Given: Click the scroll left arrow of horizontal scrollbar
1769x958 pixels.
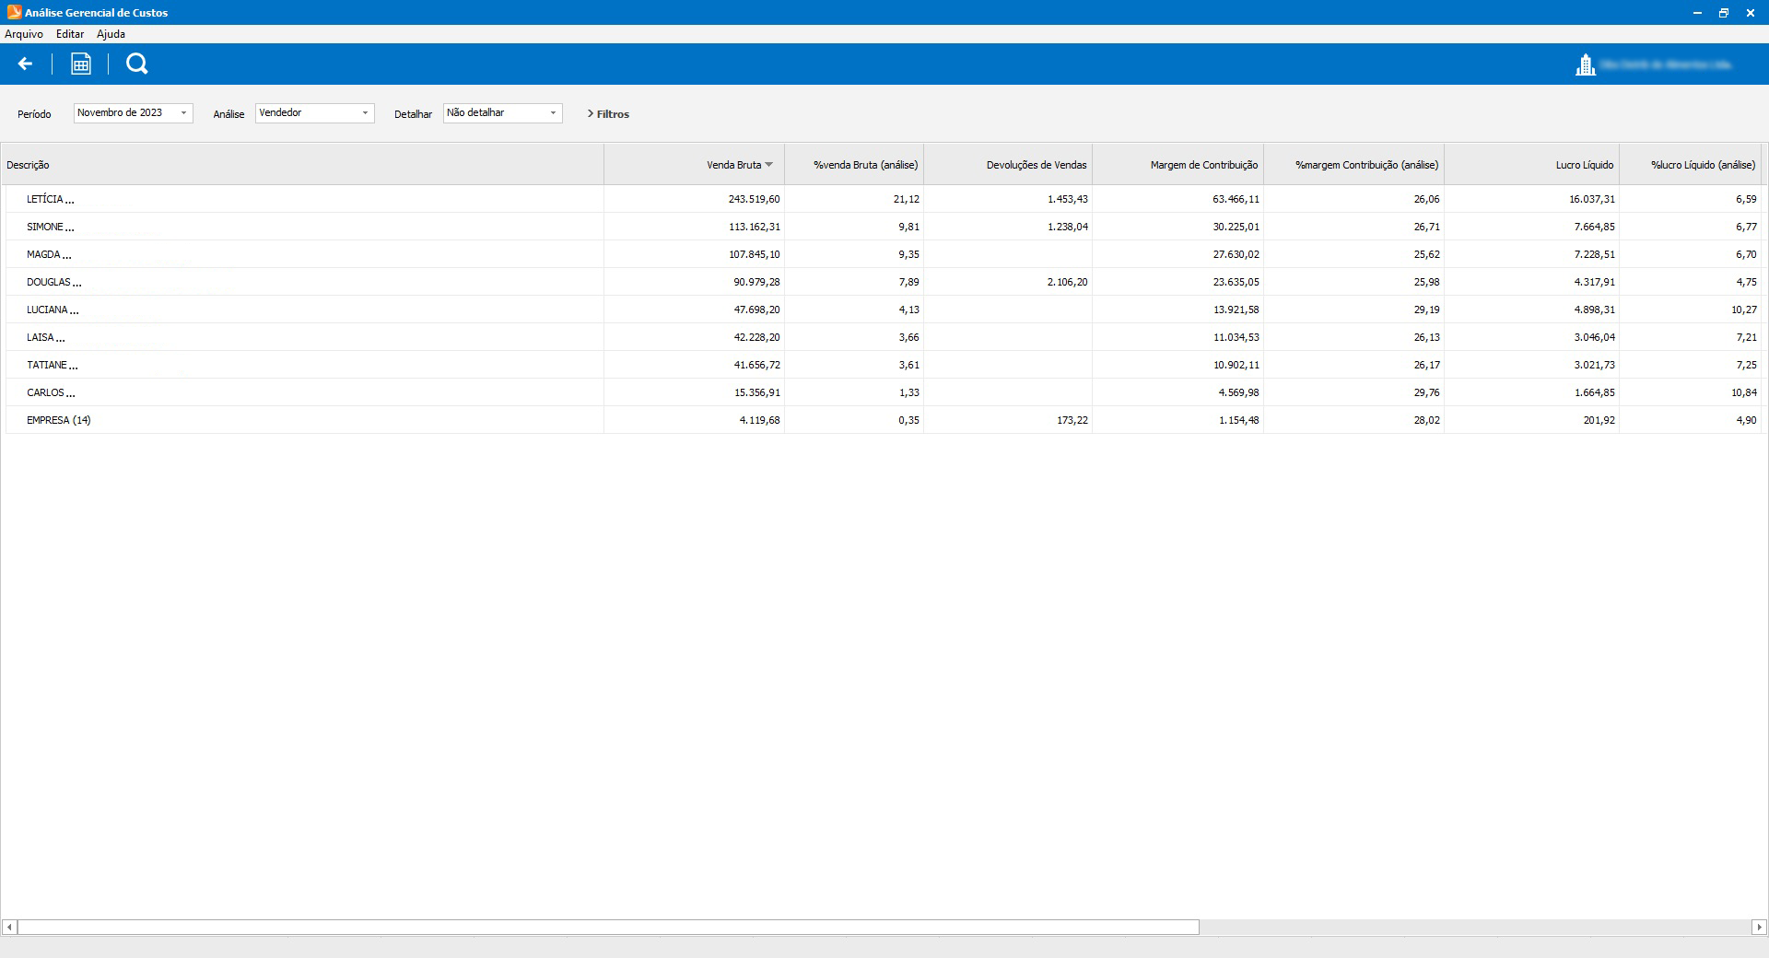Looking at the screenshot, I should pyautogui.click(x=9, y=928).
